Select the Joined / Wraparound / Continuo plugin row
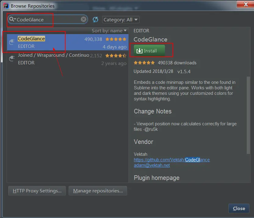 68,59
